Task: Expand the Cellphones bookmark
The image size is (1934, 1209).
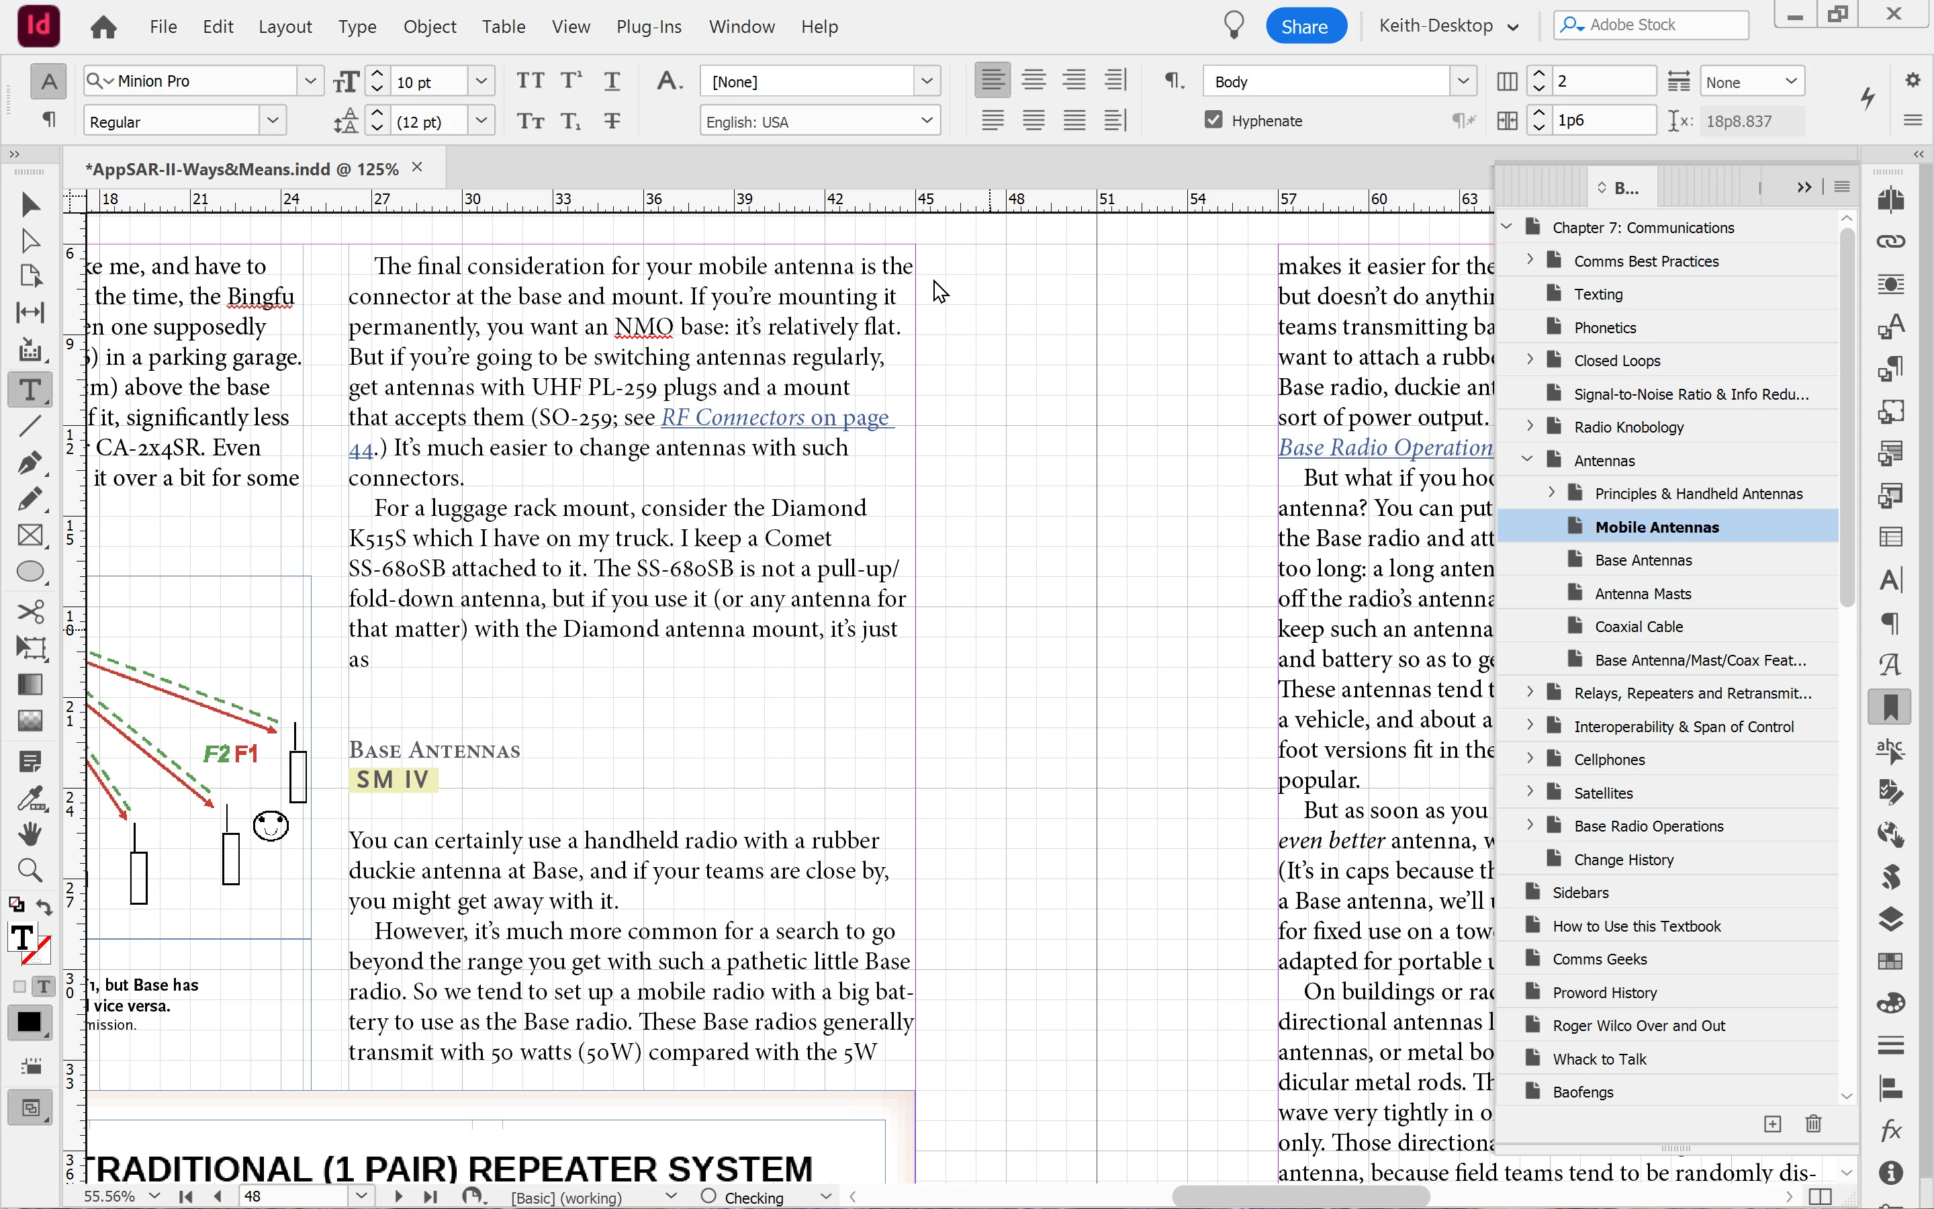Action: [x=1530, y=759]
